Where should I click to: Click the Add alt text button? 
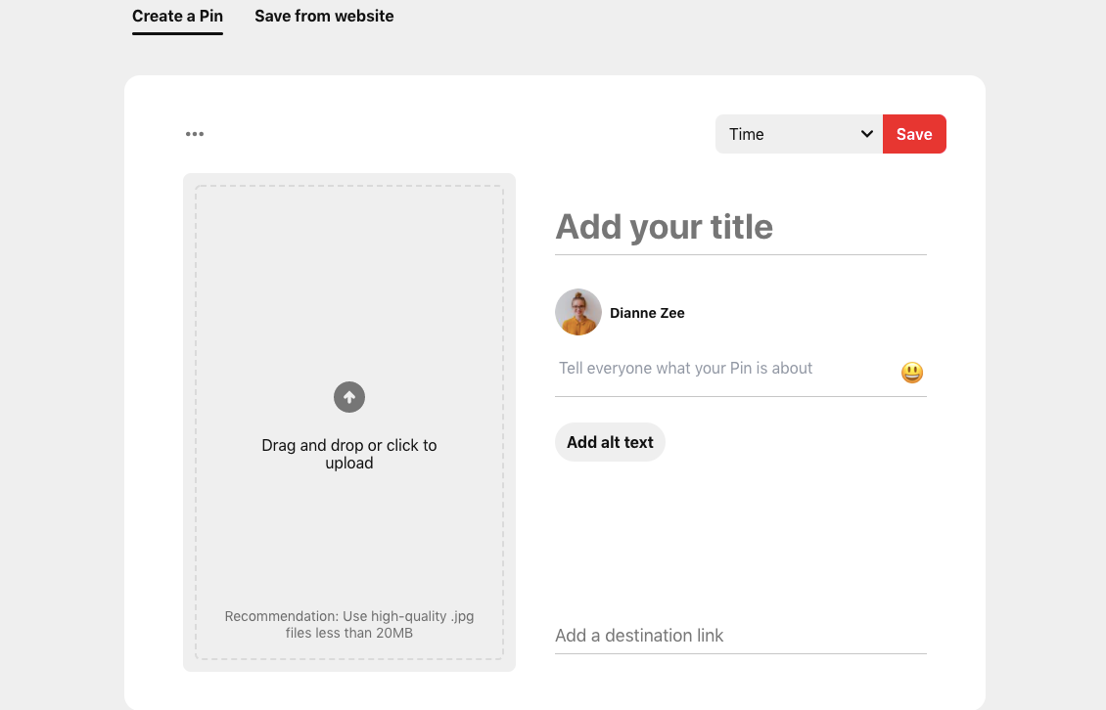click(x=610, y=442)
